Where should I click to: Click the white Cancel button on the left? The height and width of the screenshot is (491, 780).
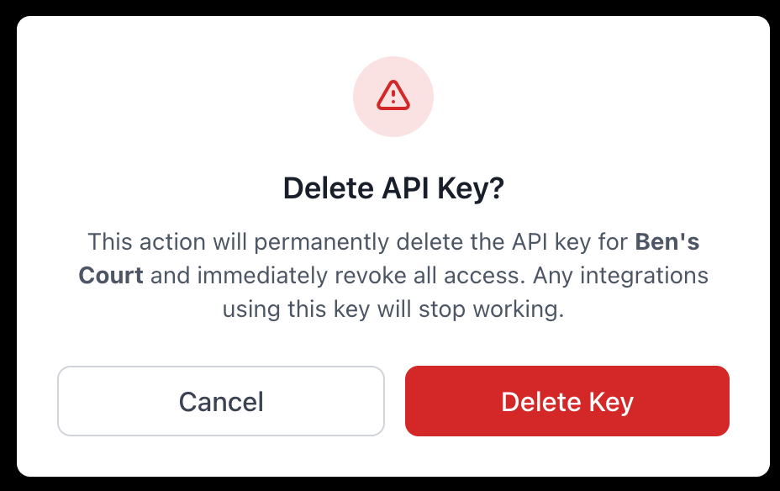coord(220,401)
